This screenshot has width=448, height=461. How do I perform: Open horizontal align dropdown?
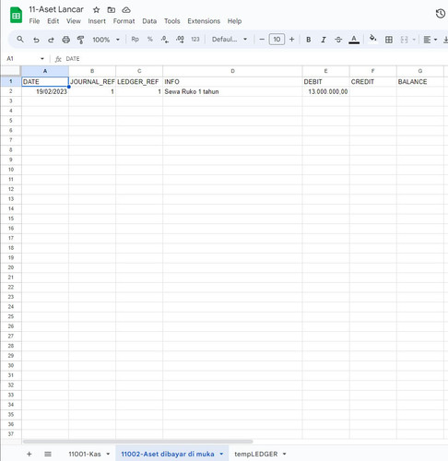430,40
